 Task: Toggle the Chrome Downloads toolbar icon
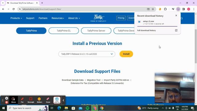[x=178, y=9]
